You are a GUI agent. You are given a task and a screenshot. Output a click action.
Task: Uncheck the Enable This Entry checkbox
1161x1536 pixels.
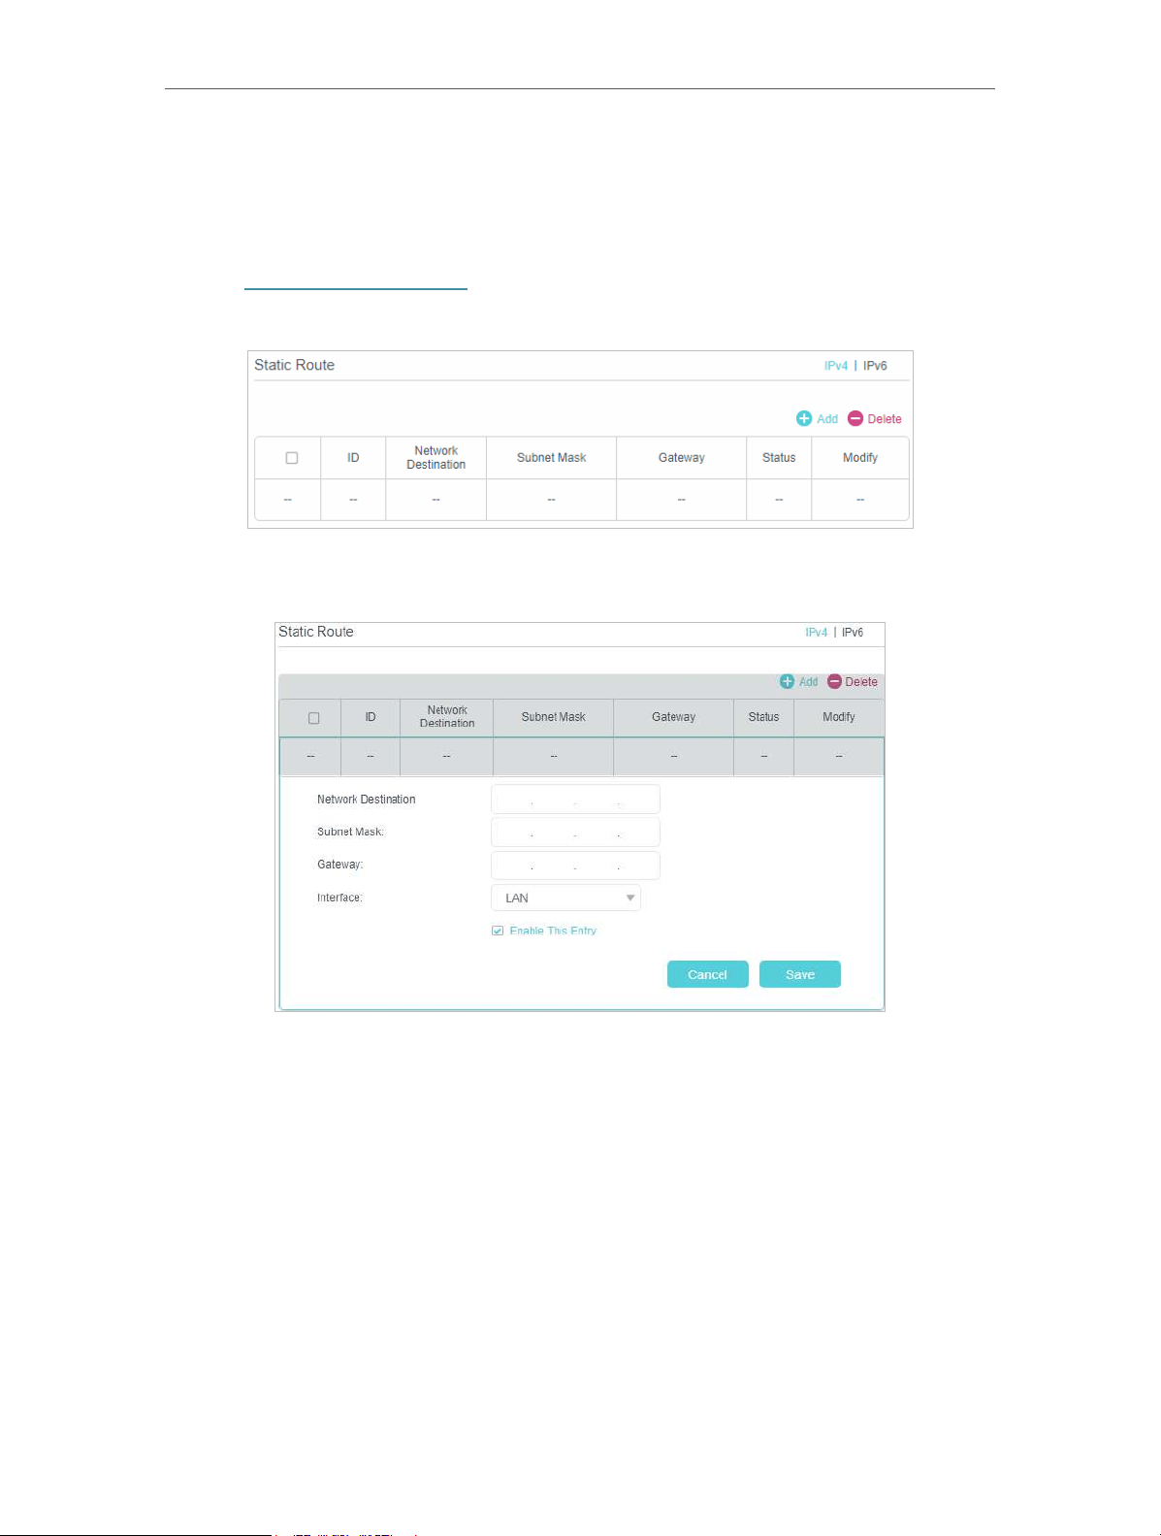[498, 931]
